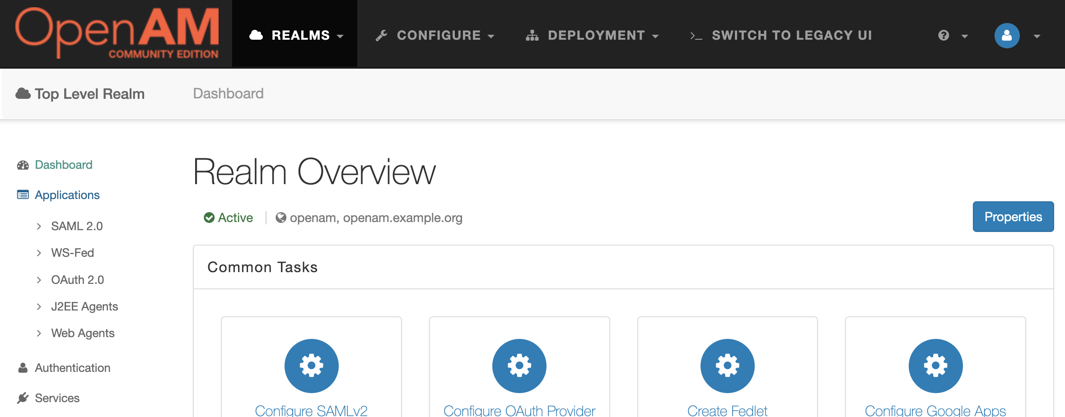Click the Create Fedlet gear icon

pyautogui.click(x=727, y=366)
